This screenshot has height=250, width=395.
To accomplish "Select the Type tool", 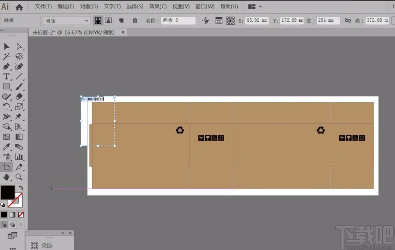I will pyautogui.click(x=7, y=76).
